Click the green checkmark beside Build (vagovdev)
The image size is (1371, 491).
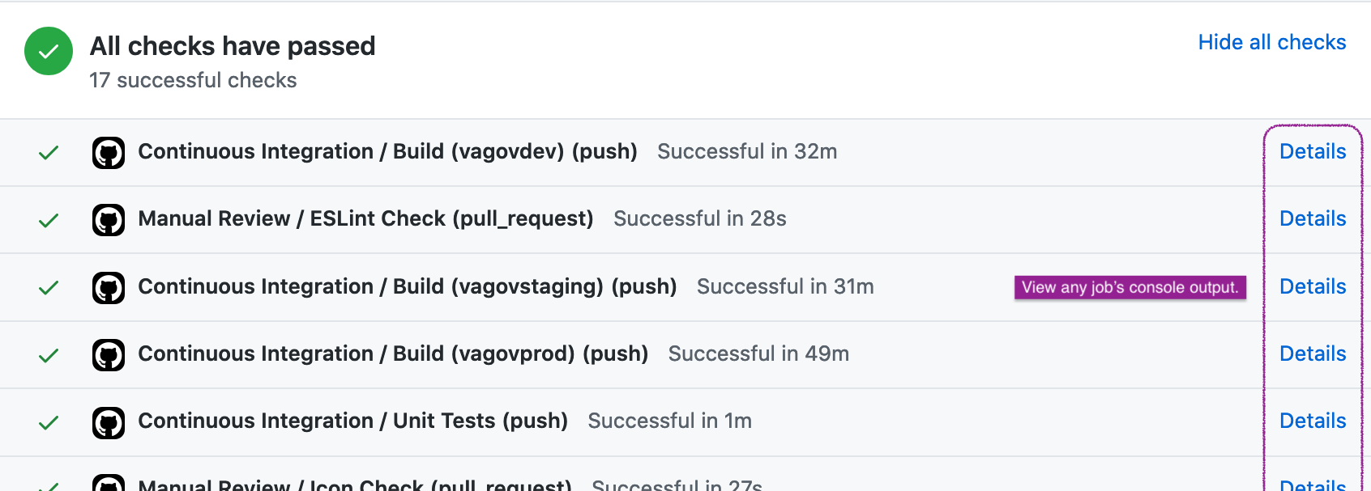[48, 152]
